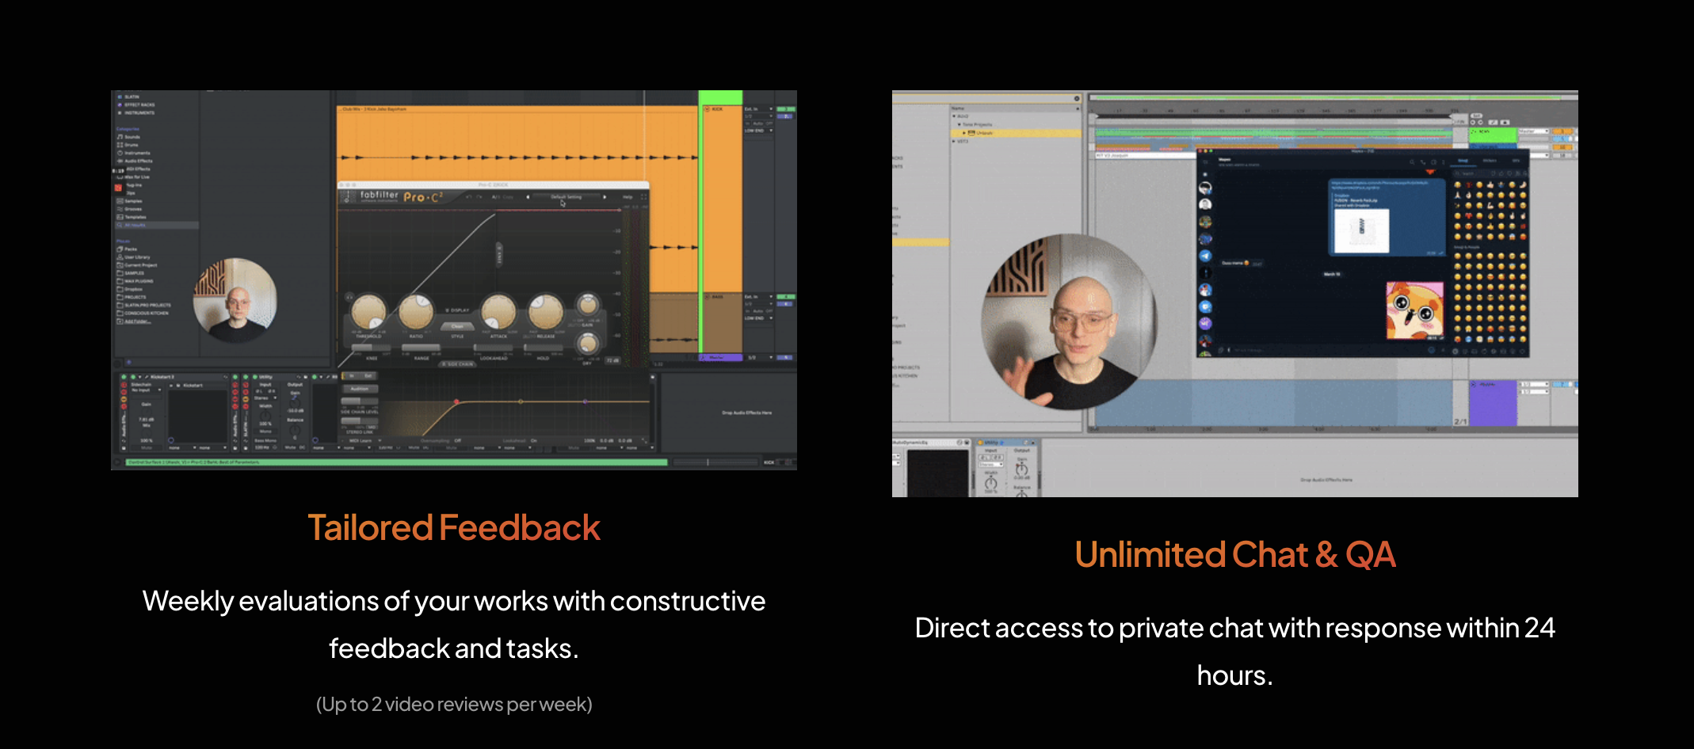Expand the Unleash folder in browser tree
The width and height of the screenshot is (1694, 749).
963,133
